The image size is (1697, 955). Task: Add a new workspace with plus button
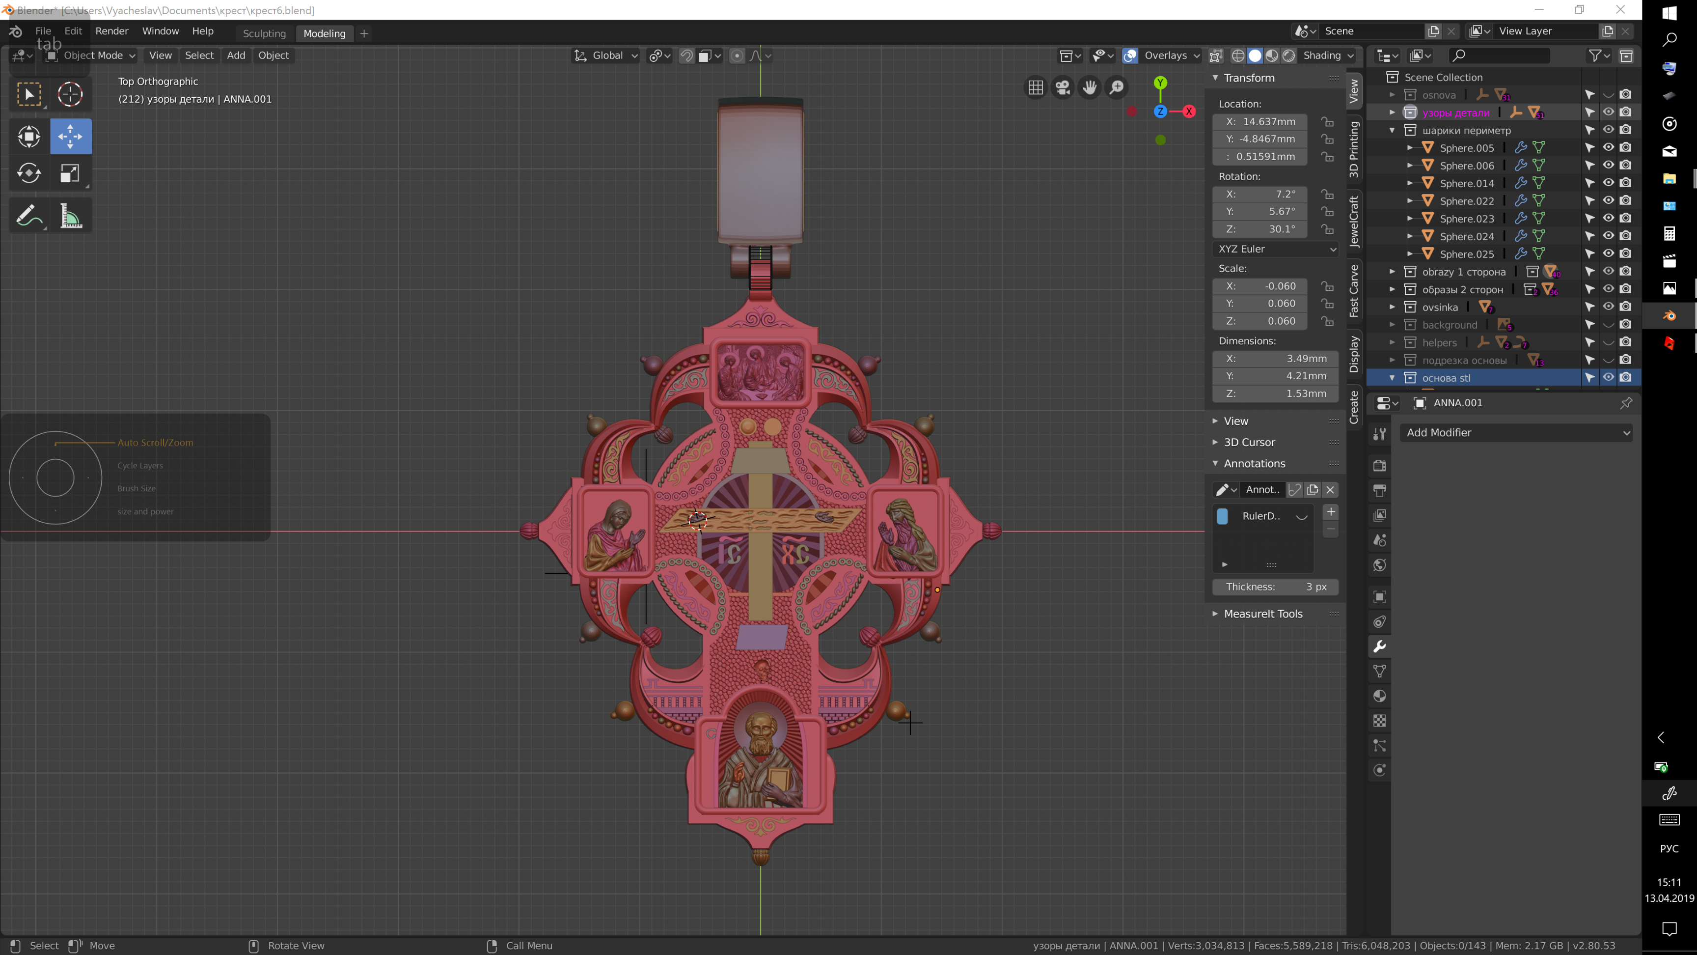point(364,33)
